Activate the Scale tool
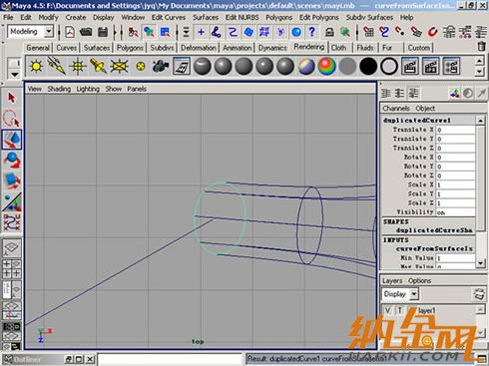This screenshot has height=366, width=489. [x=12, y=181]
